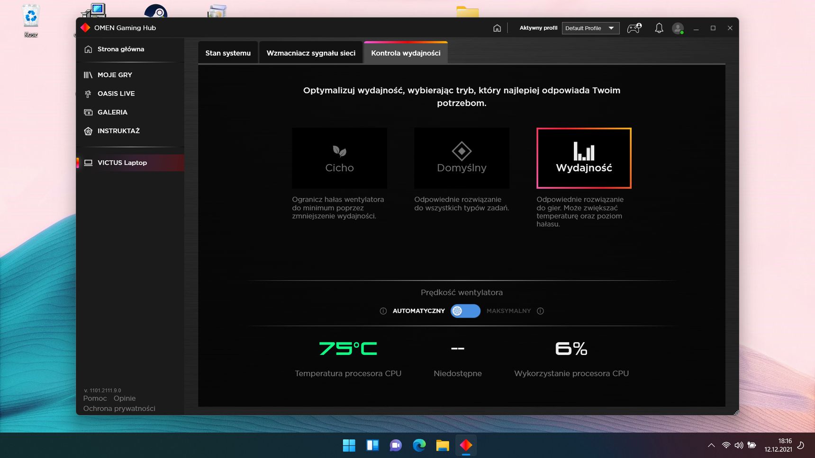Select MAKSYMALNY fan label

(508, 311)
